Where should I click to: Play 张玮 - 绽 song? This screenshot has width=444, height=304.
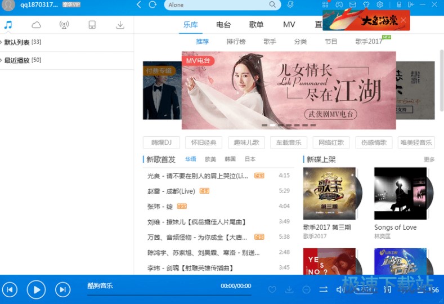(218, 207)
